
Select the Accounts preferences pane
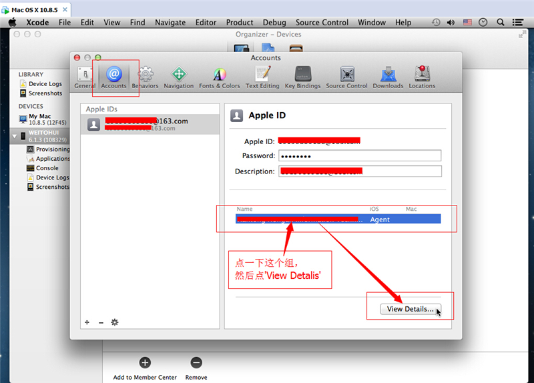pyautogui.click(x=113, y=77)
